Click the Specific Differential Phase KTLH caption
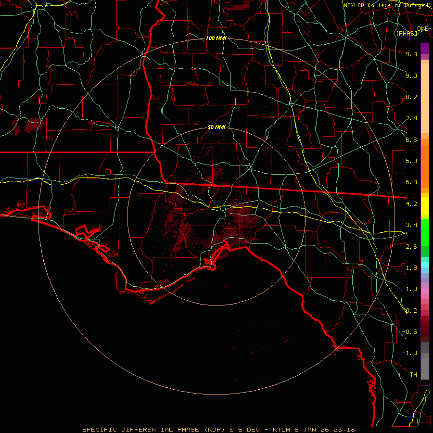This screenshot has width=433, height=433. (x=218, y=430)
